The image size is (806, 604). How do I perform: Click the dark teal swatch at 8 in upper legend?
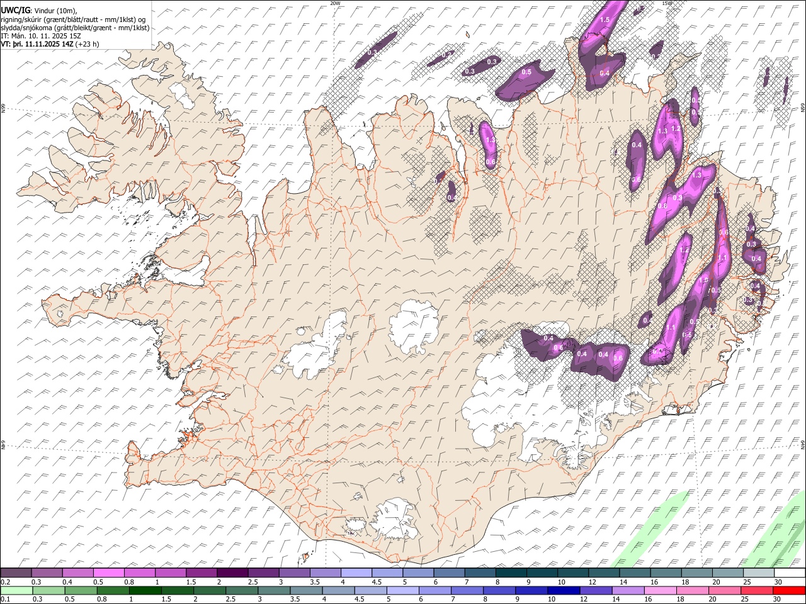[x=510, y=573]
